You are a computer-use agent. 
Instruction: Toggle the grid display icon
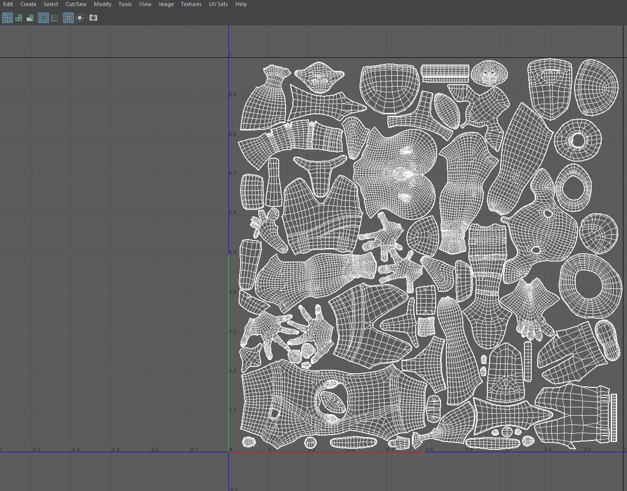click(x=68, y=18)
